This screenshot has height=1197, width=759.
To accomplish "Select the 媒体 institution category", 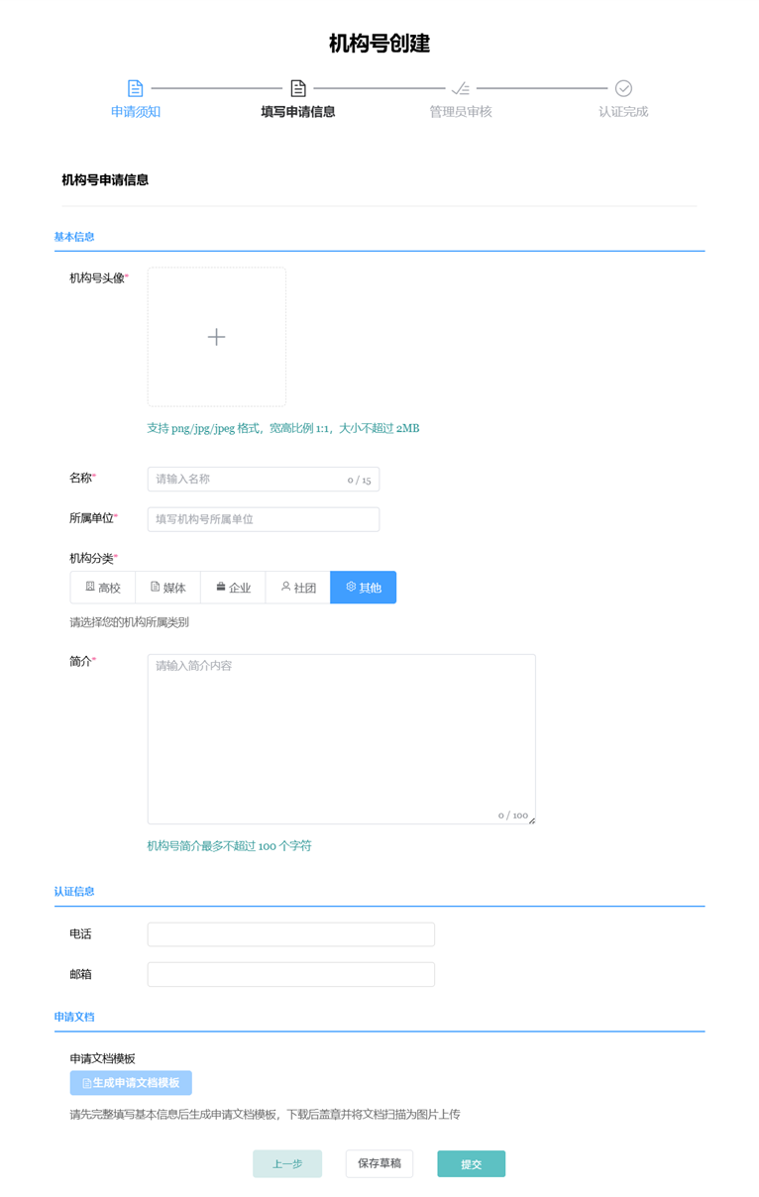I will pyautogui.click(x=168, y=588).
